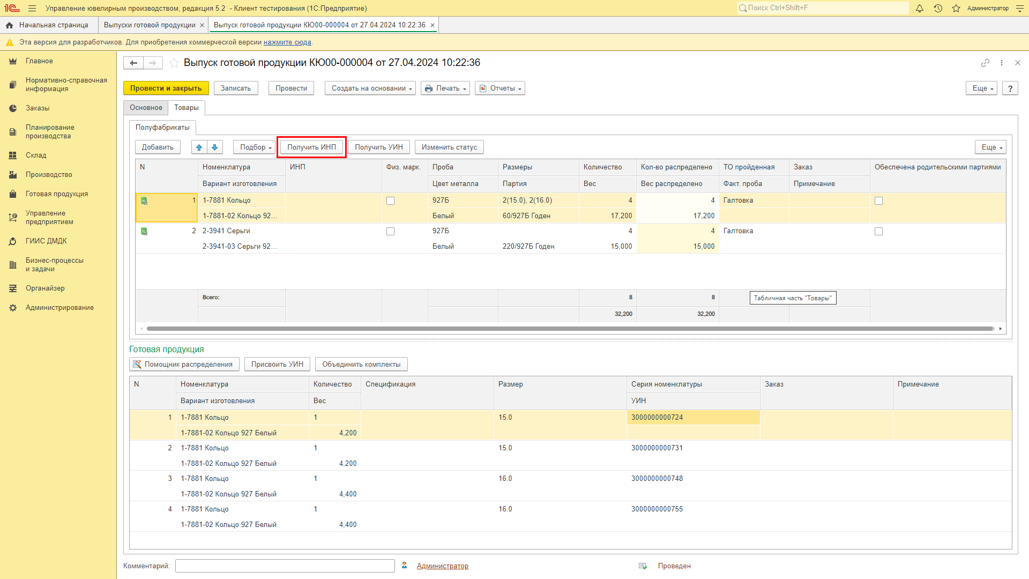The image size is (1029, 579).
Task: Toggle Физ. марк. for 1-7881 Кольцо
Action: tap(390, 201)
